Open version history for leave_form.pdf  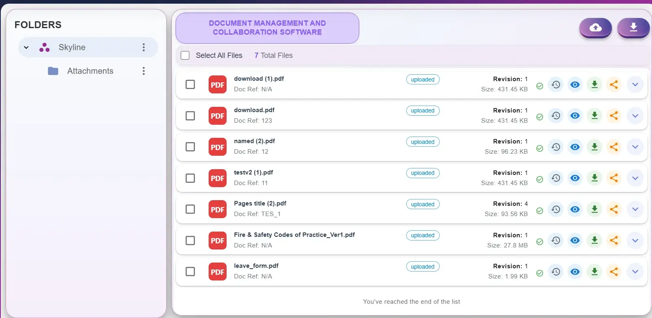click(x=556, y=272)
